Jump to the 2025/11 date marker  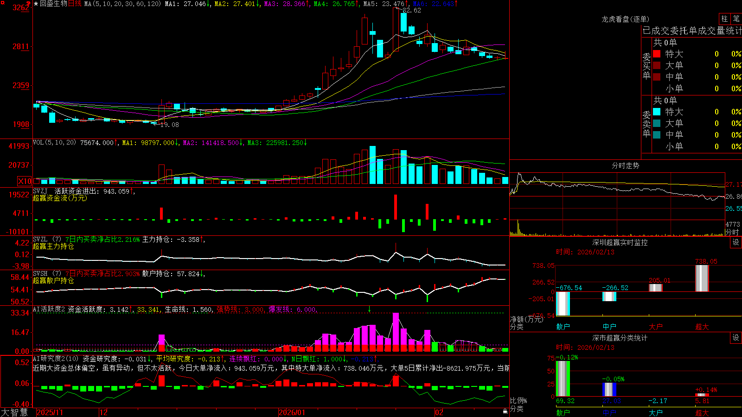pos(50,412)
